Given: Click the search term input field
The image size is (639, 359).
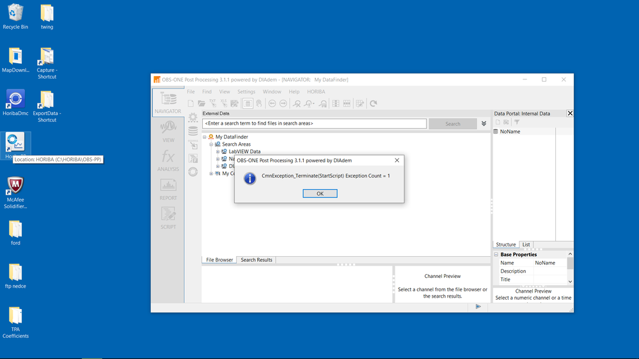Looking at the screenshot, I should 314,123.
